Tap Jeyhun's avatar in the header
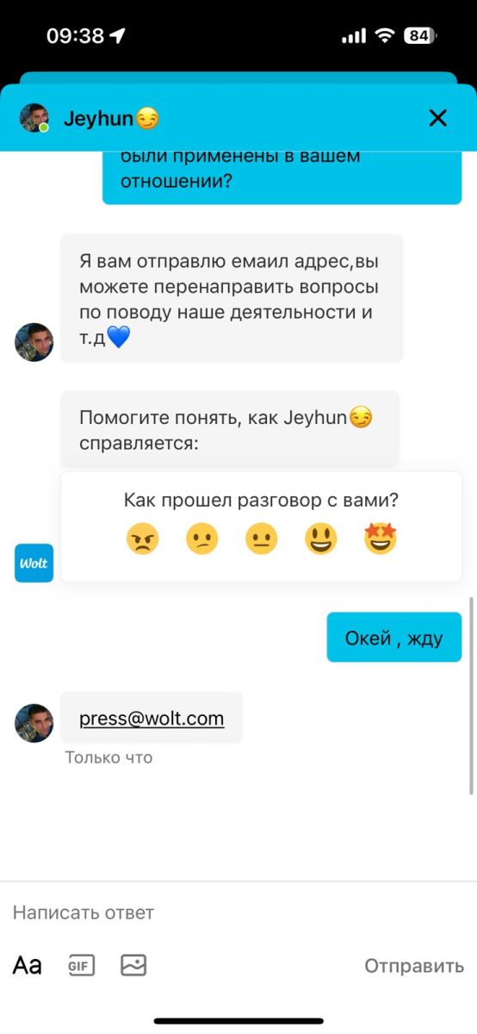The height and width of the screenshot is (1034, 477). coord(34,118)
